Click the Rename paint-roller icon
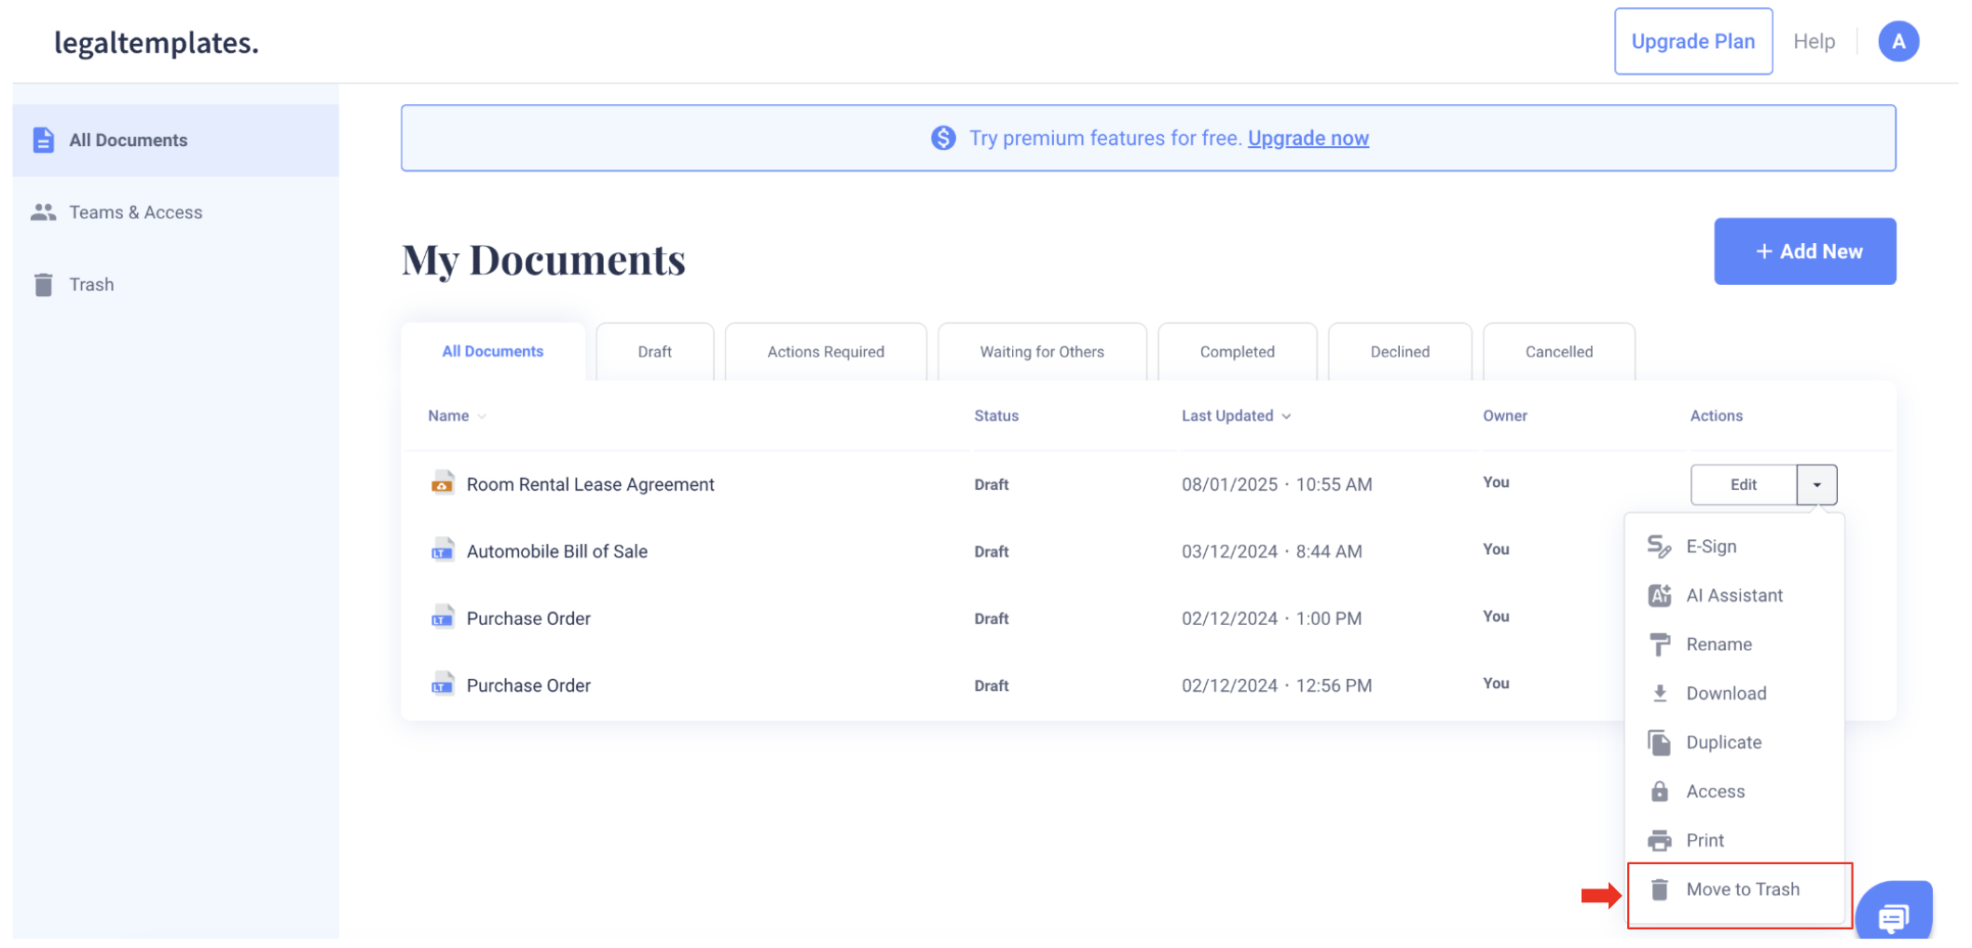The image size is (1972, 948). pyautogui.click(x=1659, y=644)
